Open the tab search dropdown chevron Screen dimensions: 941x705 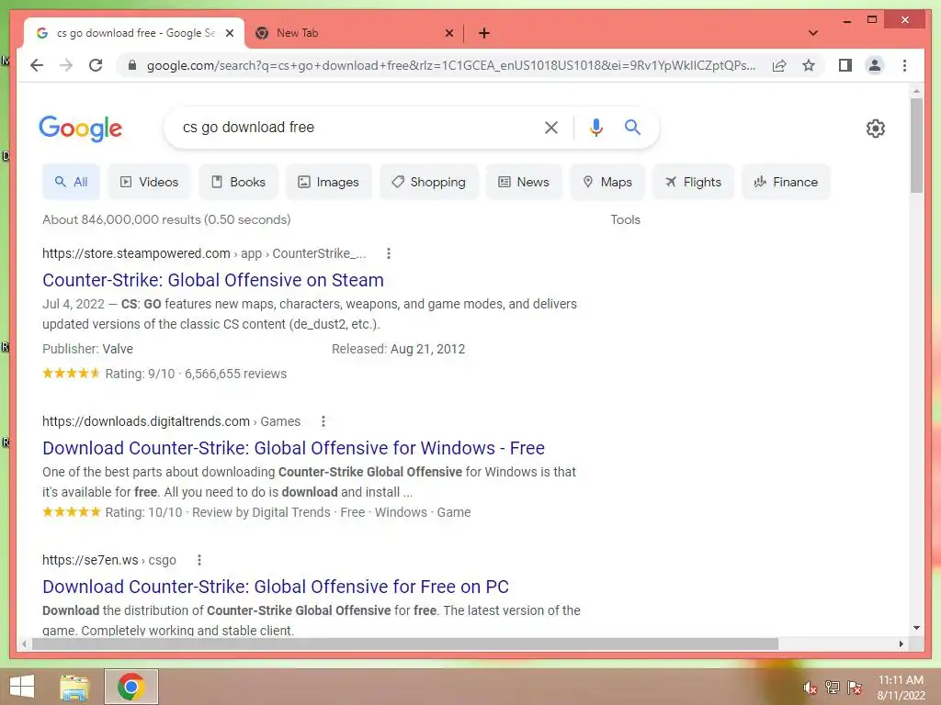click(813, 33)
